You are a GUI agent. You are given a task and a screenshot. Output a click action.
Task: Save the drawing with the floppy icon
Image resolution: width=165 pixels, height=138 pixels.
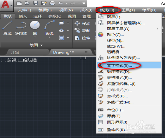pos(36,3)
